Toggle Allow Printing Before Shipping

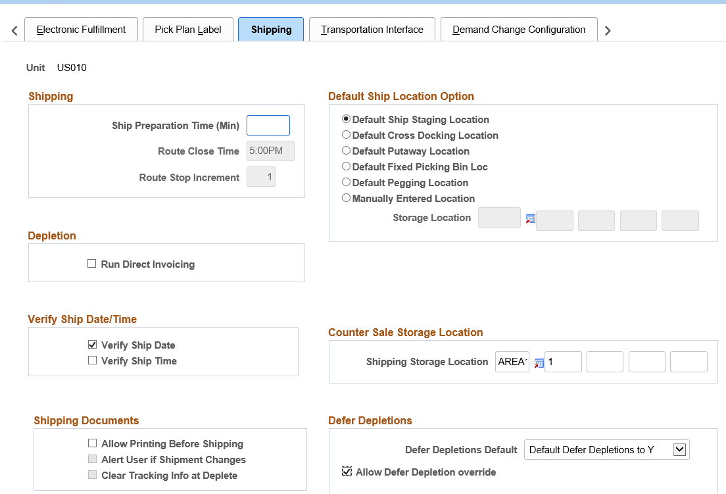(92, 443)
